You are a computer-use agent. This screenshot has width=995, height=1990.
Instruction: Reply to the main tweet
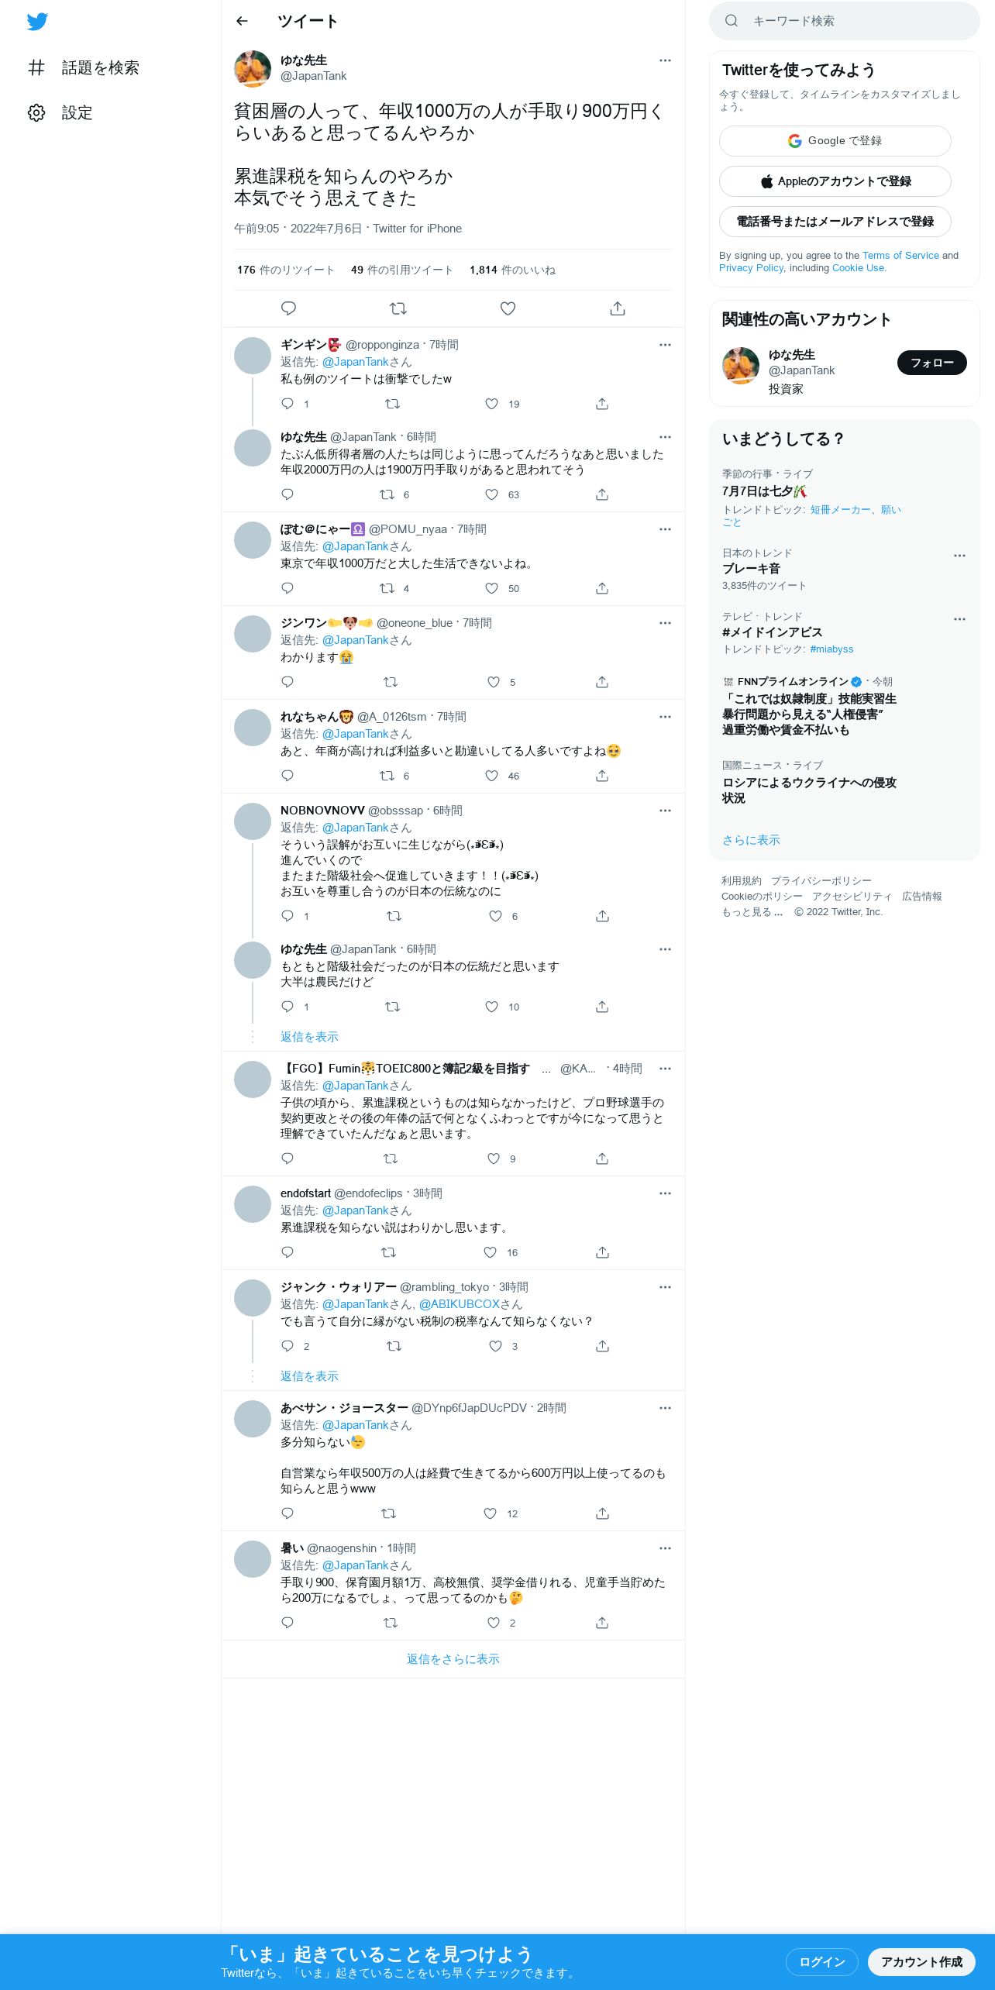tap(288, 308)
